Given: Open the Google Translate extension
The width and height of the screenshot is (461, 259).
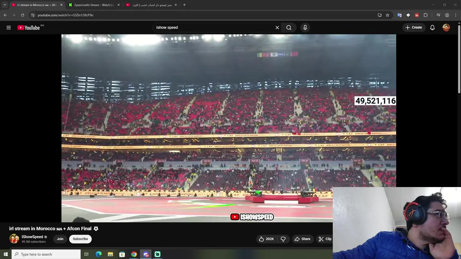Looking at the screenshot, I should click(399, 15).
